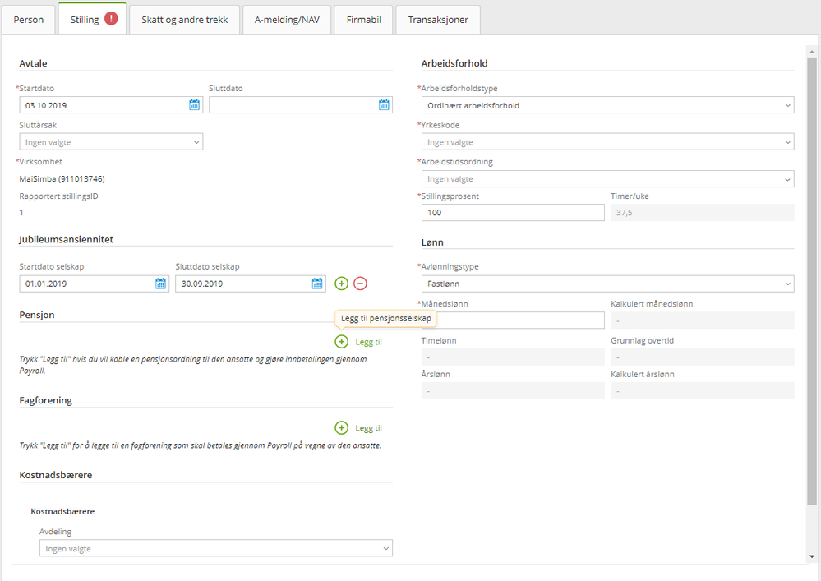
Task: Open the Startdato selskap calendar icon
Action: tap(161, 284)
